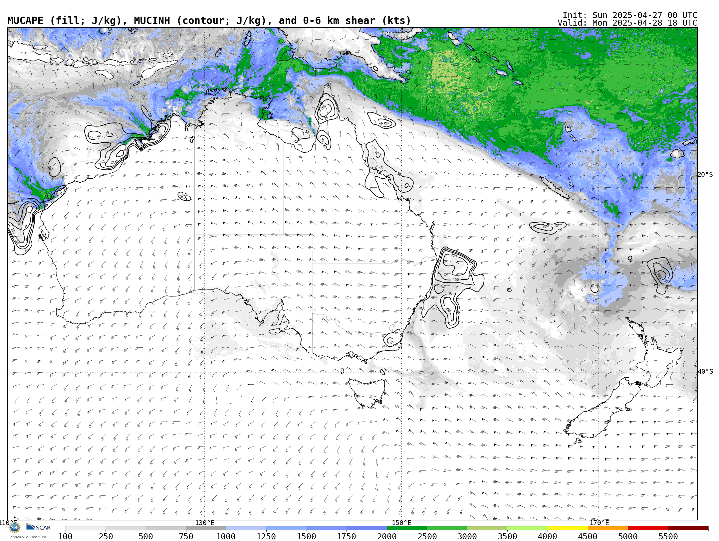Click the colorbar tick label 2500
The height and width of the screenshot is (541, 719).
coord(427,537)
